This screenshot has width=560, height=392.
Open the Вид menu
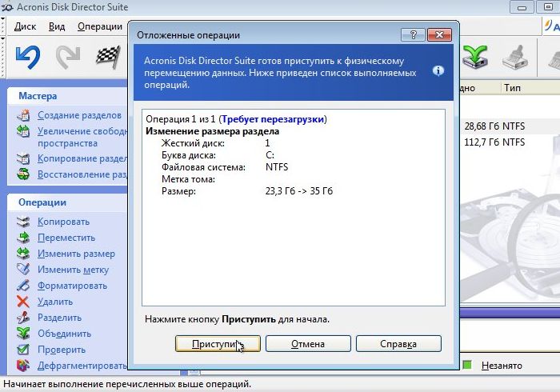(57, 26)
